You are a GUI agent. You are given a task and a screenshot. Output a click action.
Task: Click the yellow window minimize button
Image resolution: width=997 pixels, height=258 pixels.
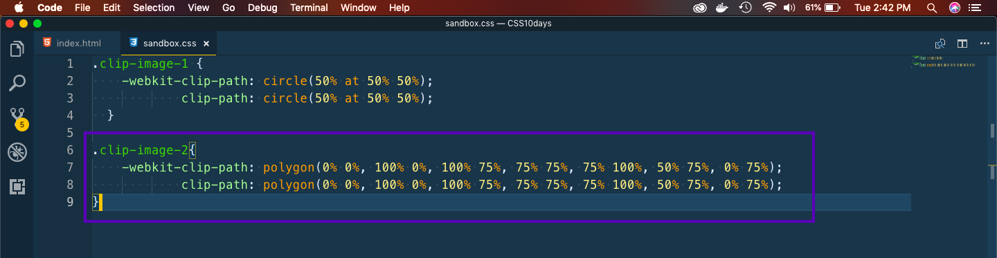pyautogui.click(x=24, y=24)
